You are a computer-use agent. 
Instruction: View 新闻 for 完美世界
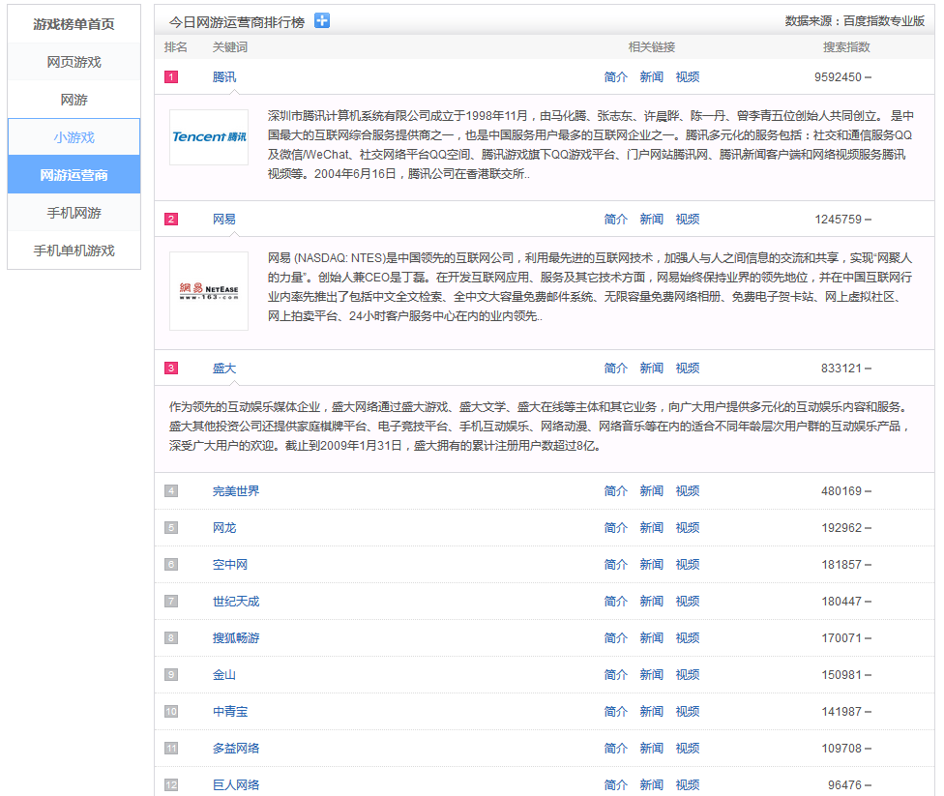point(651,490)
